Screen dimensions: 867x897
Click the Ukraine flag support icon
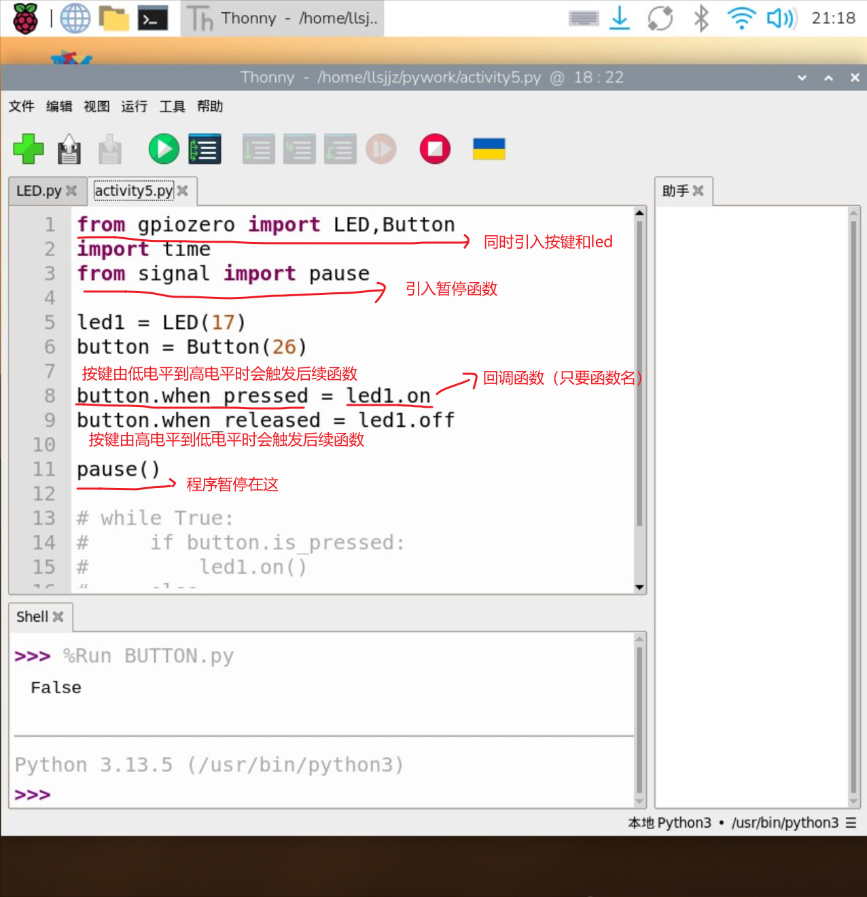click(489, 149)
